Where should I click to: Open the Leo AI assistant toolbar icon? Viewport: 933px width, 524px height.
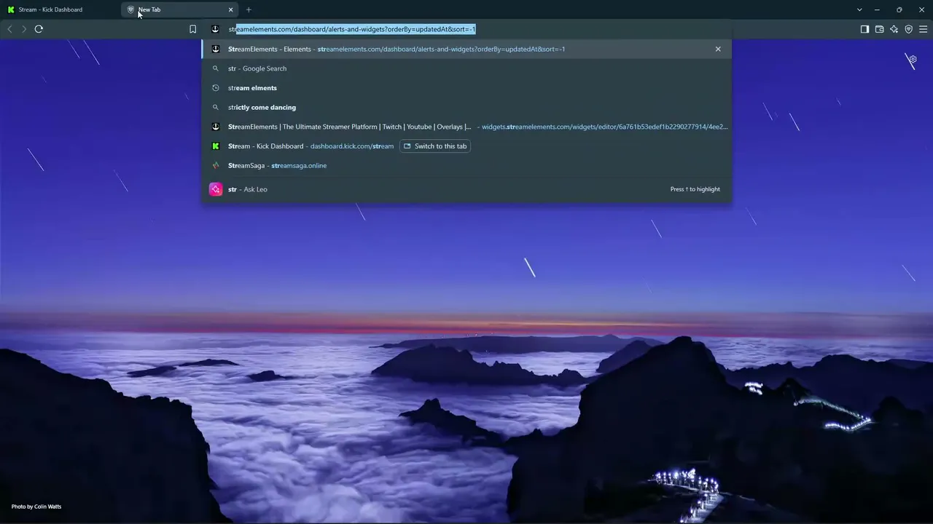click(894, 29)
